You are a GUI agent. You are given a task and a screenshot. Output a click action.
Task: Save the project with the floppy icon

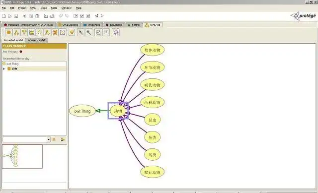click(x=16, y=16)
